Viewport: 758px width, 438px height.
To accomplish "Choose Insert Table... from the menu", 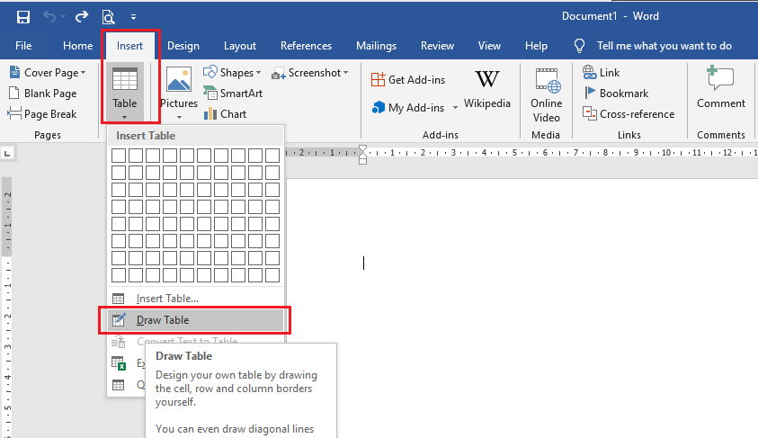I will (x=195, y=299).
